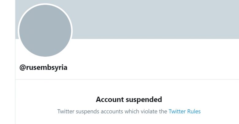Select the Account suspended heading
This screenshot has height=124, width=239.
tap(129, 100)
